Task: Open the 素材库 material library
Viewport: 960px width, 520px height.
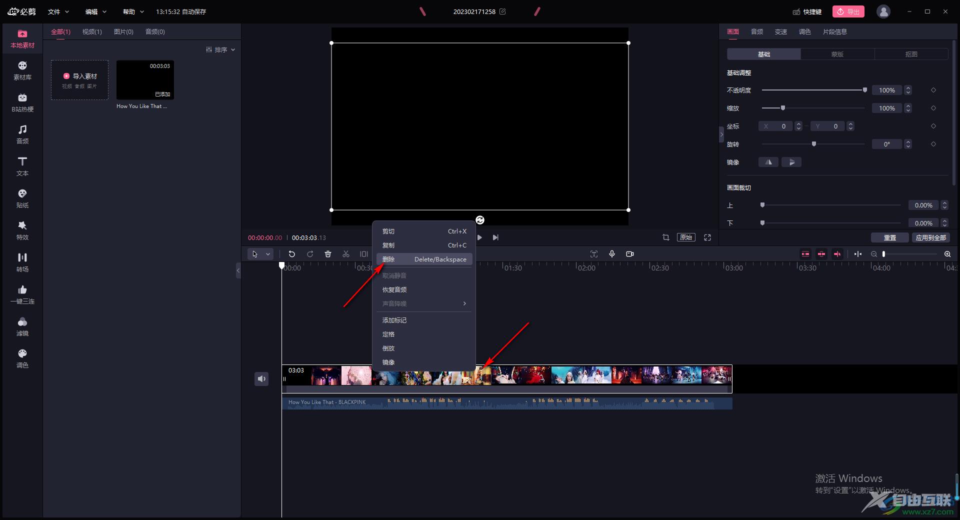Action: 22,71
